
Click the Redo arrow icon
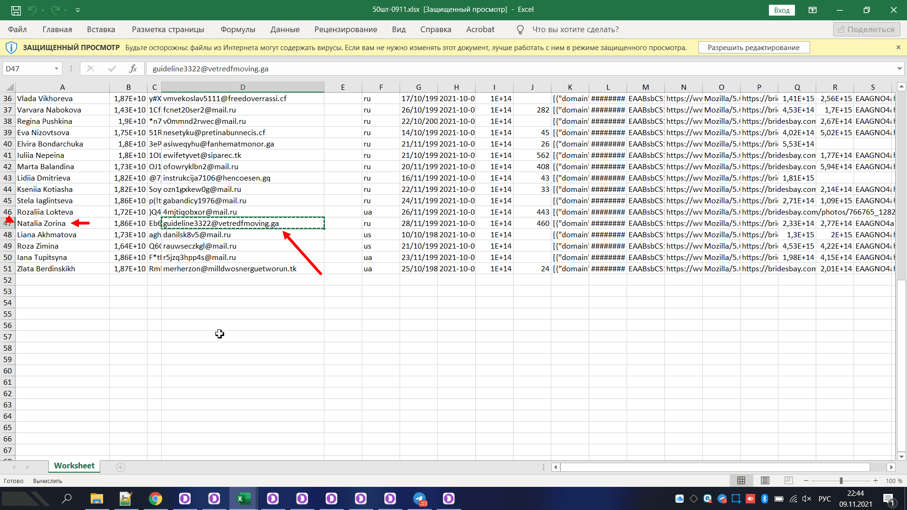pyautogui.click(x=55, y=9)
